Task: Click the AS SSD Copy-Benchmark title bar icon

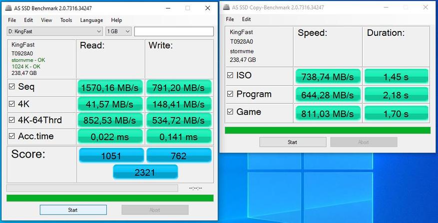Action: (x=227, y=7)
